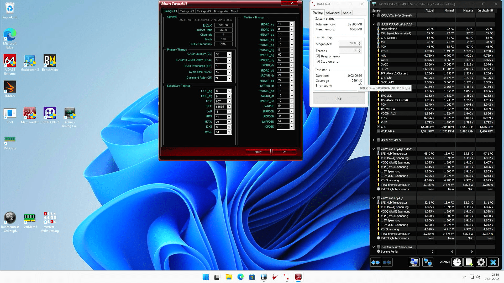504x283 pixels.
Task: Click the Minimal column header in HWiNFO
Action: pos(446,10)
